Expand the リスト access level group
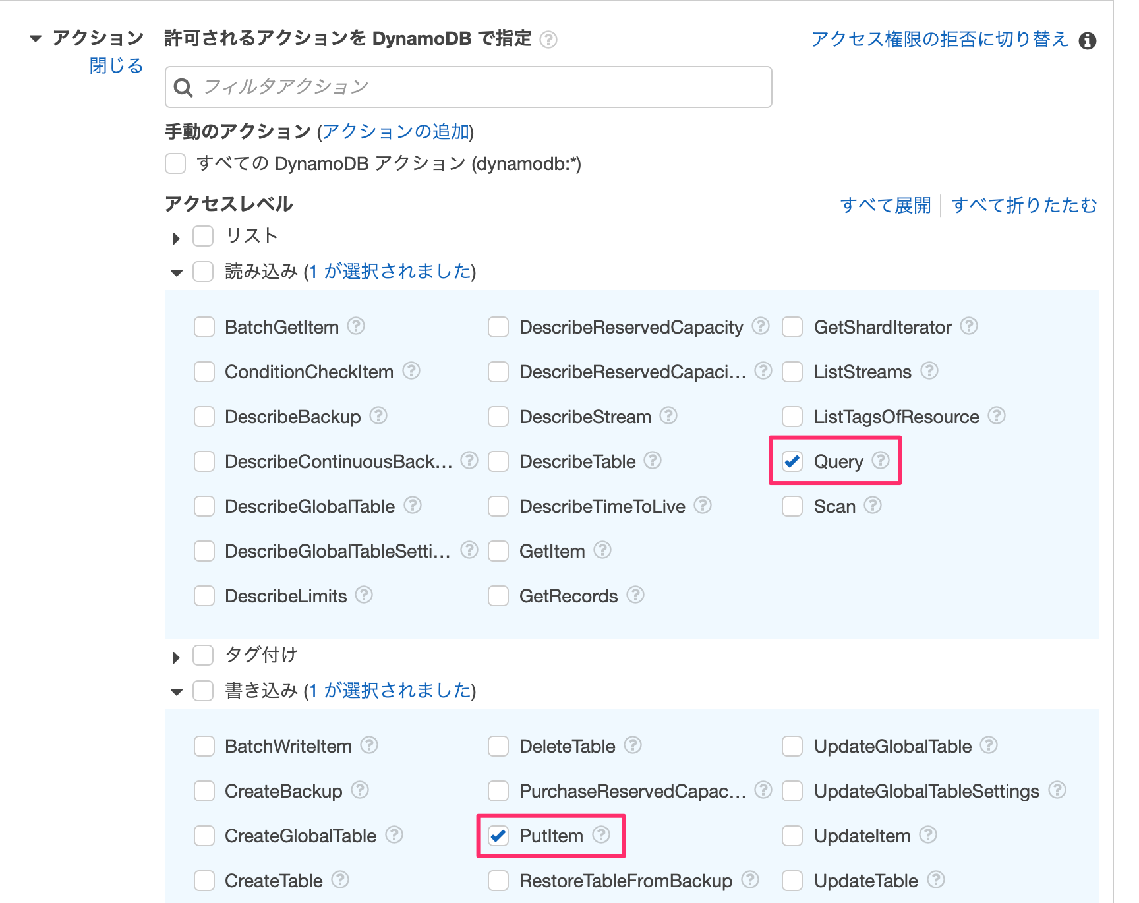Viewport: 1139px width, 903px height. (x=176, y=238)
